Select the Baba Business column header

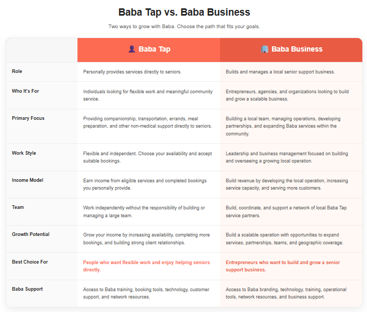(x=291, y=50)
